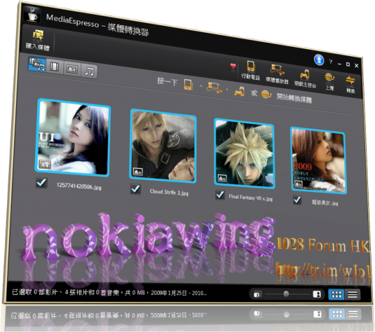Click the 開始轉換媒體 hint text
The height and width of the screenshot is (332, 375).
click(x=294, y=98)
